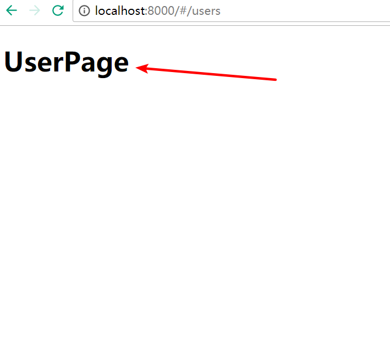Focus the address bar showing localhost:8000/#/users
Image resolution: width=390 pixels, height=353 pixels.
coord(232,11)
